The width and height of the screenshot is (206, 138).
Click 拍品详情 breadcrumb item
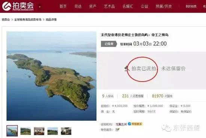pos(51,19)
